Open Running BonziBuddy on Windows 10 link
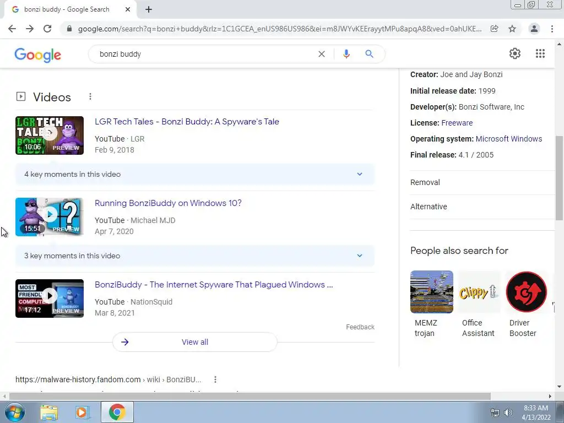This screenshot has height=423, width=564. [x=168, y=203]
